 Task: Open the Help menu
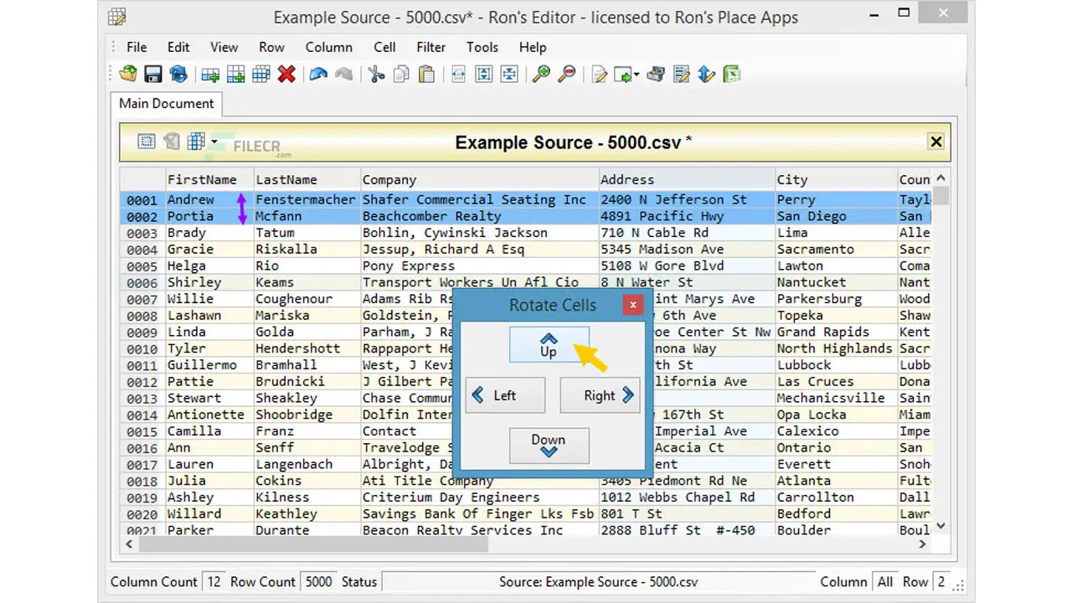533,47
